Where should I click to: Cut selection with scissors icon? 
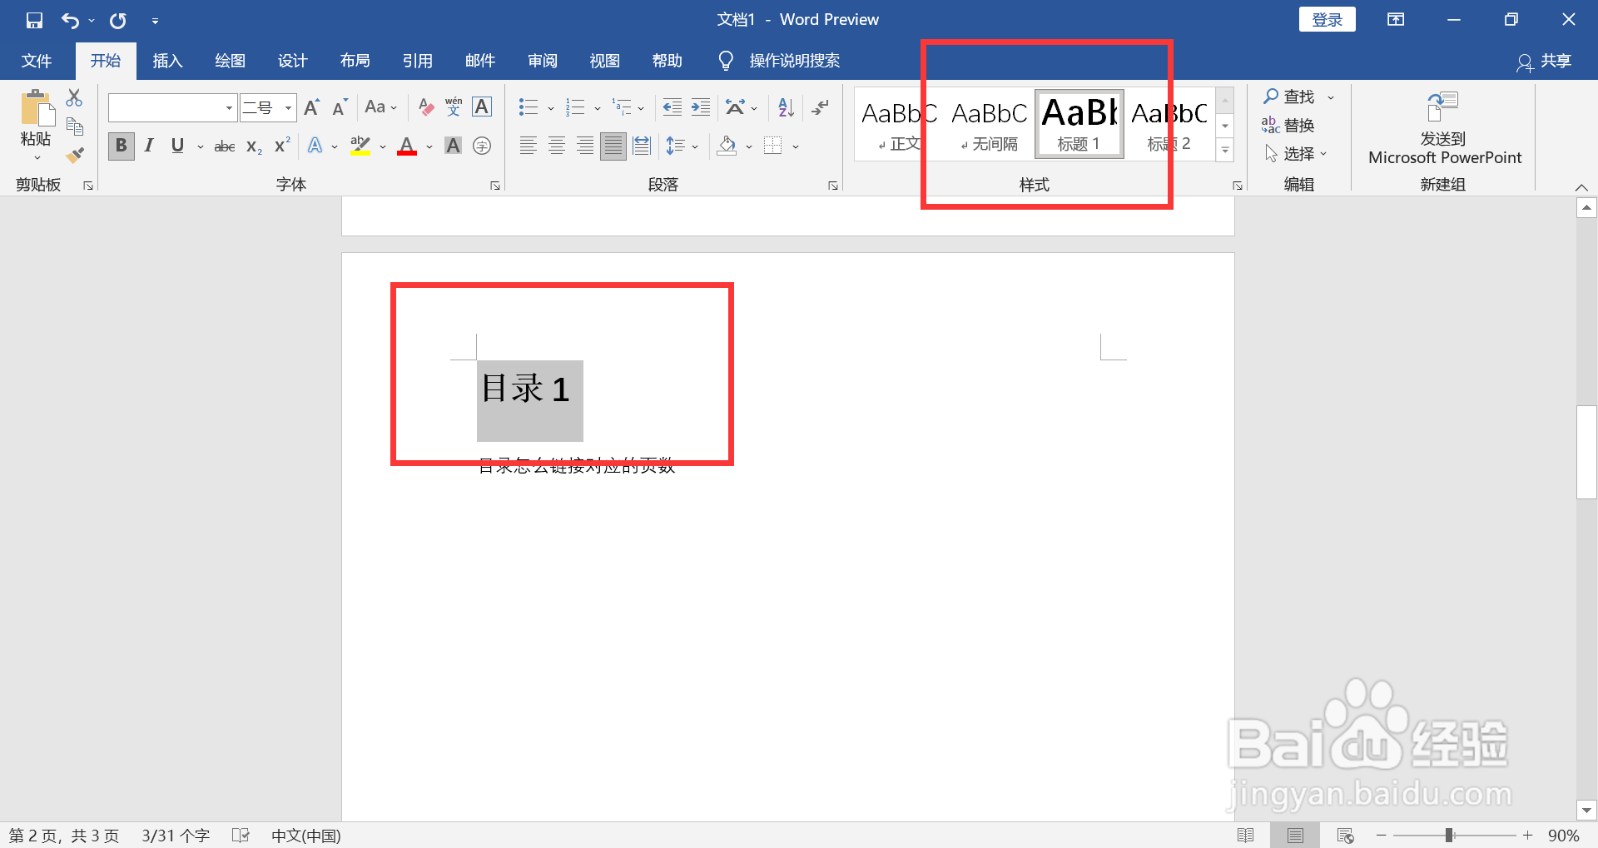[x=74, y=97]
